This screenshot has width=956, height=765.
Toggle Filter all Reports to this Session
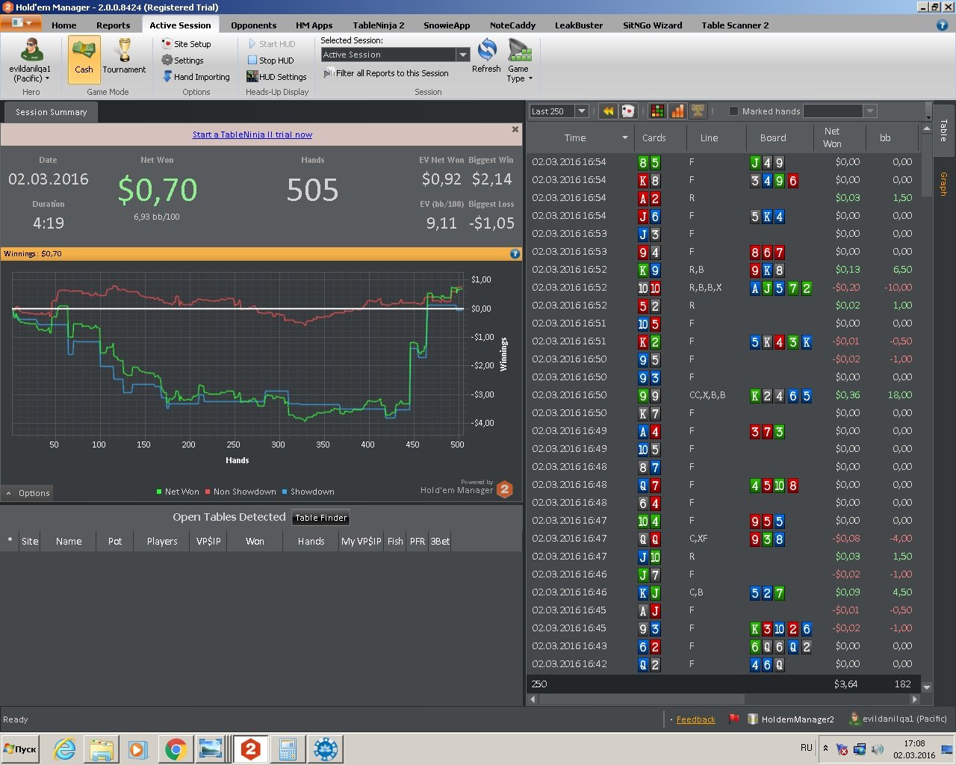(385, 73)
